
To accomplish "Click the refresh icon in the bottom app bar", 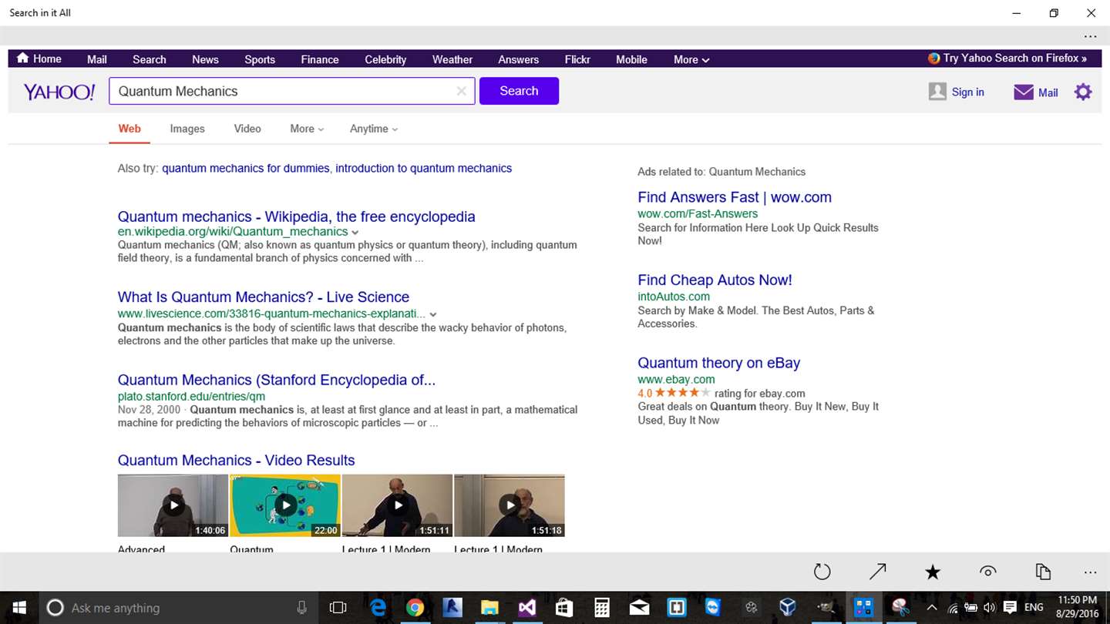I will [822, 572].
